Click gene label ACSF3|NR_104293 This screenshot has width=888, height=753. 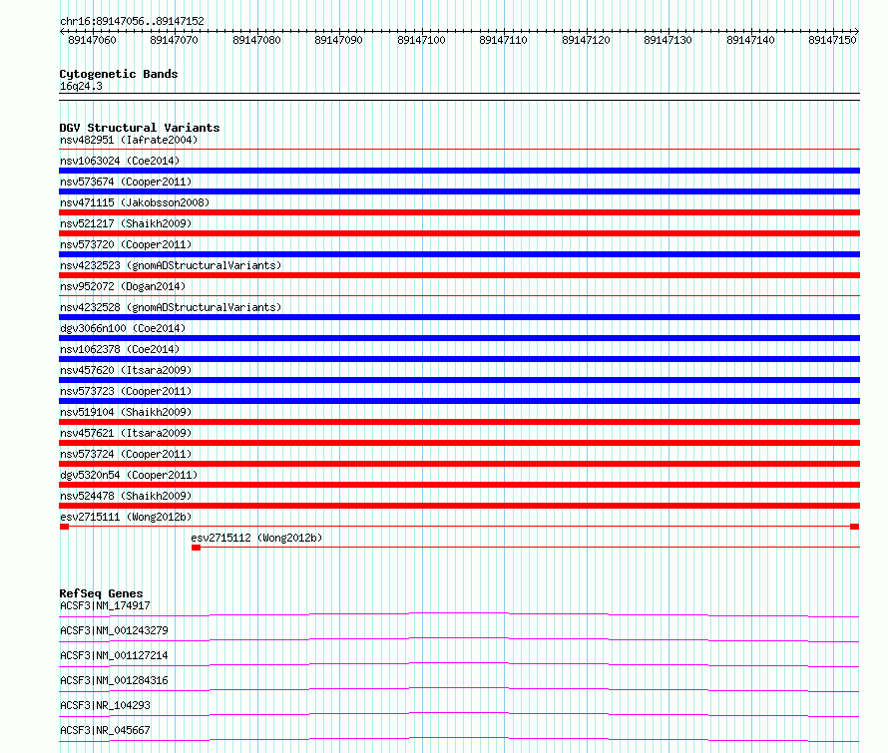105,705
